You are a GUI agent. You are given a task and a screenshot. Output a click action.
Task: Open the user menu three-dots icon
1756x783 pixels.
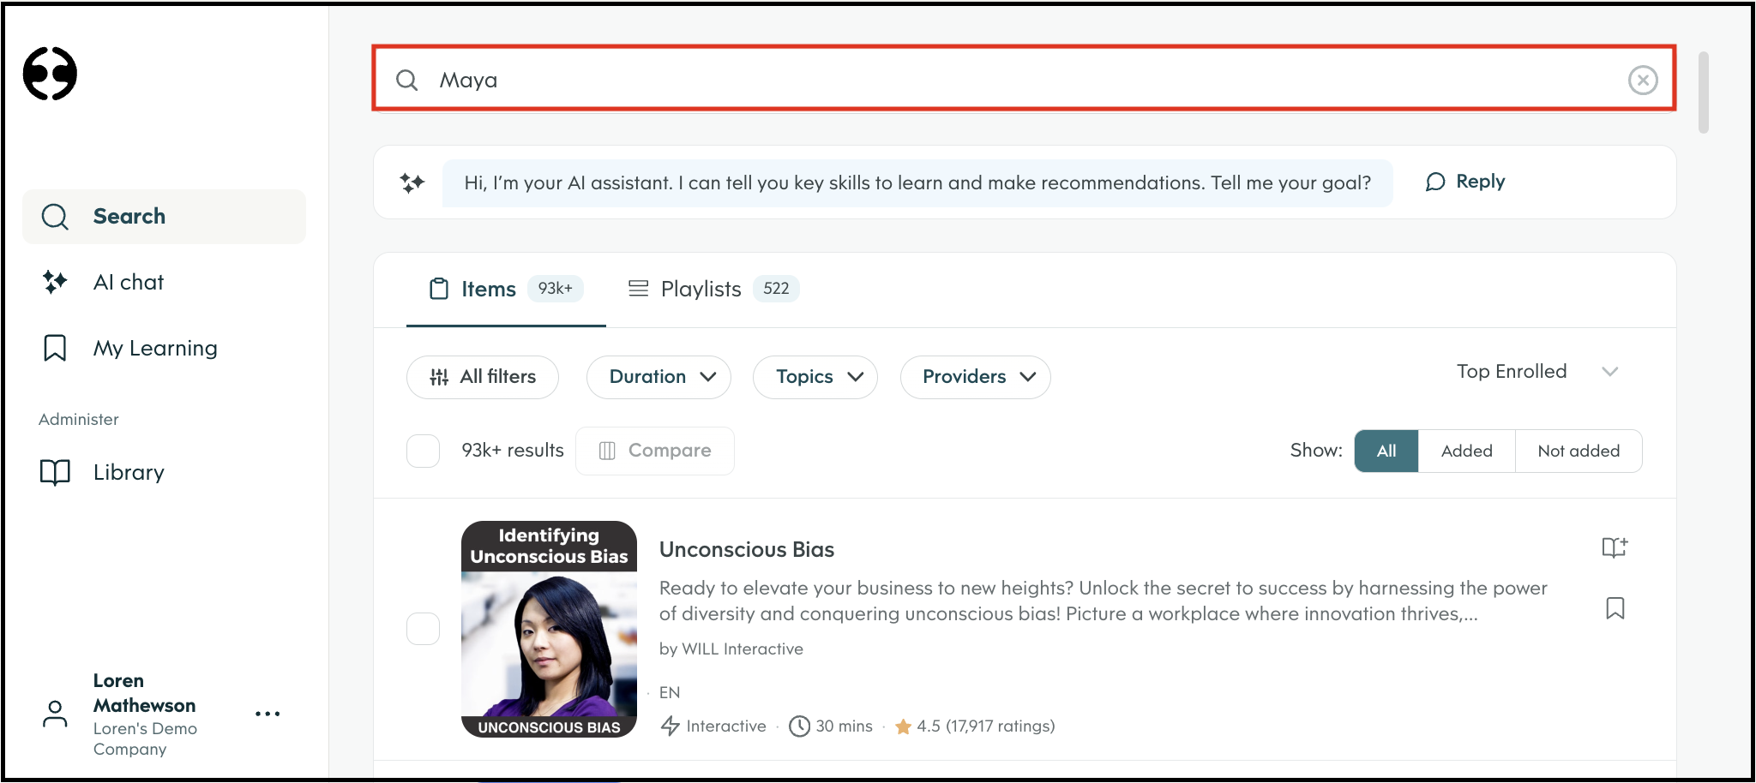[x=268, y=714]
